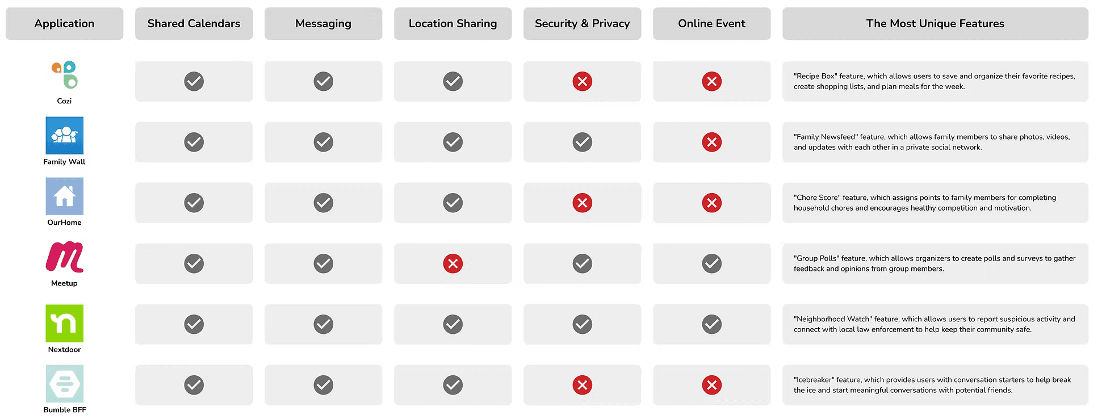Open the Nextdoor green app icon
1106x419 pixels.
point(65,324)
